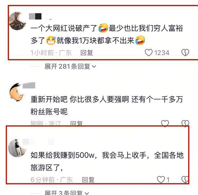198x195 pixels.
Task: Open username above the 500w comment
Action: [x=38, y=141]
